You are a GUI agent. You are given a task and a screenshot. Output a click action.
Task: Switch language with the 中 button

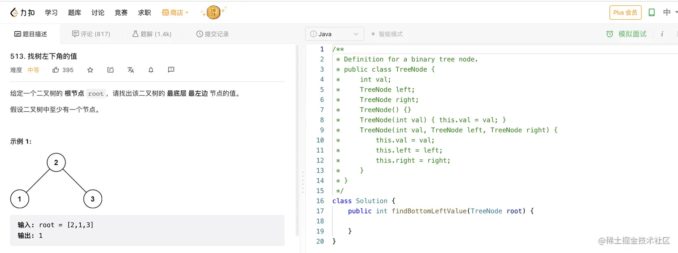pos(667,13)
